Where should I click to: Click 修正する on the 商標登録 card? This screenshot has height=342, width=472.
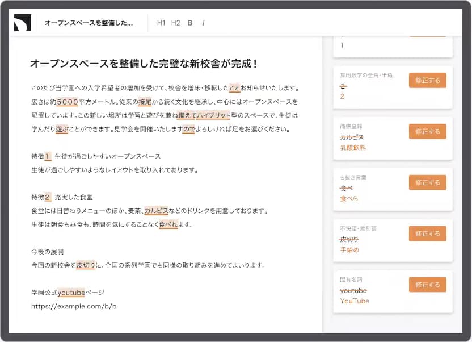pos(427,131)
